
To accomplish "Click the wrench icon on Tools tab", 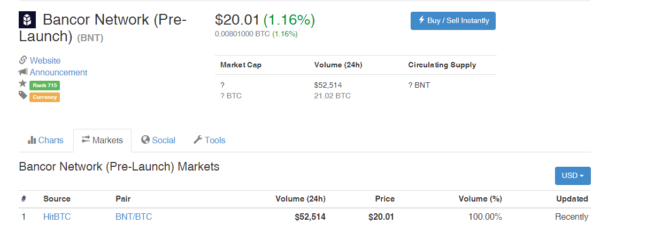I will coord(197,140).
